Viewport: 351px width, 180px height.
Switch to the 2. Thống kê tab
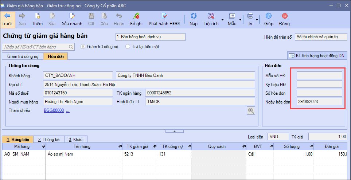(x=49, y=140)
